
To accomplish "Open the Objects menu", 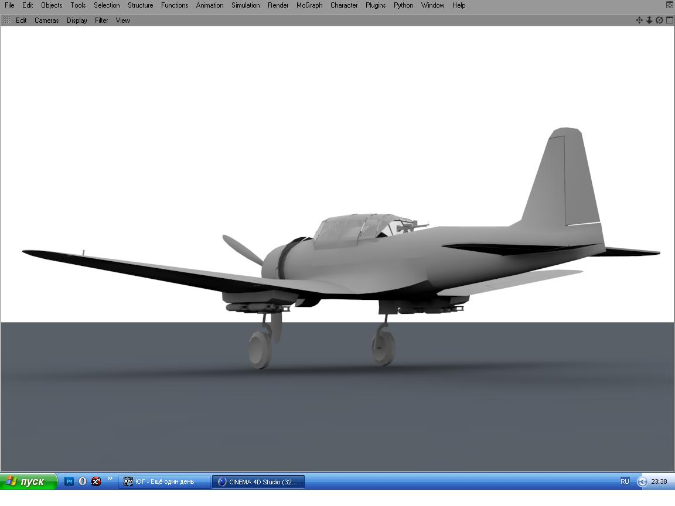I will [52, 5].
